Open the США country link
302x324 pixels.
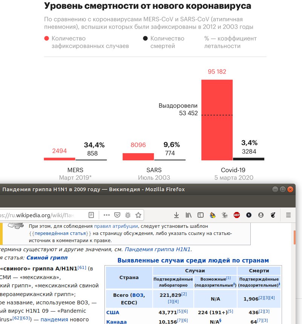113,312
